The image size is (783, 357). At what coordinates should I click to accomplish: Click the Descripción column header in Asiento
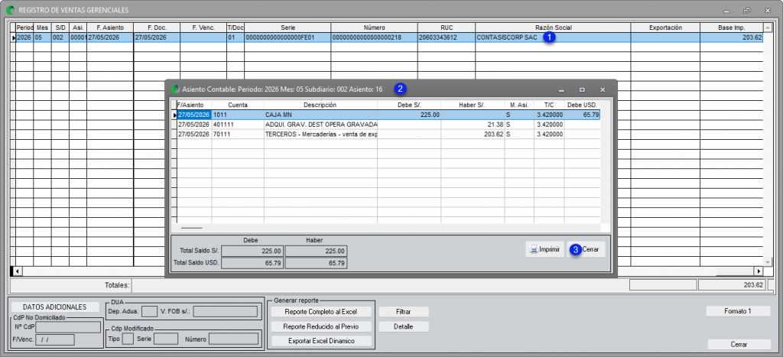coord(320,105)
